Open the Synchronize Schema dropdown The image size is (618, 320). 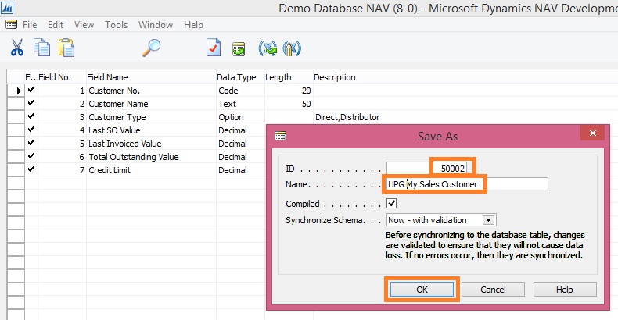[x=489, y=221]
